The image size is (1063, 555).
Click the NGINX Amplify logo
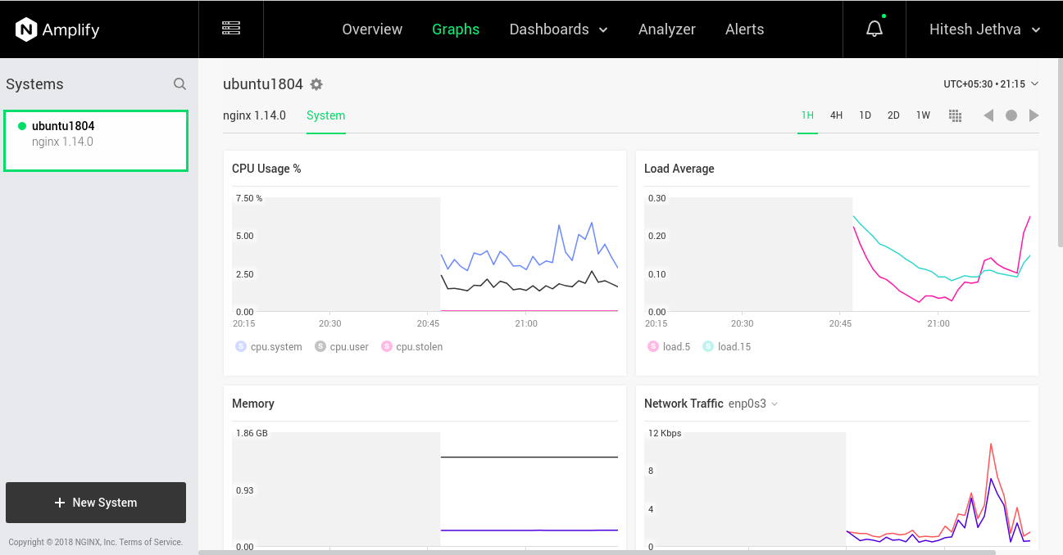click(x=57, y=29)
